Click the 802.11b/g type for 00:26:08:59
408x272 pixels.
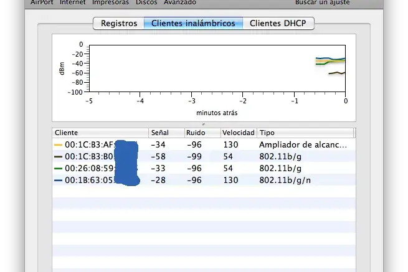(280, 169)
